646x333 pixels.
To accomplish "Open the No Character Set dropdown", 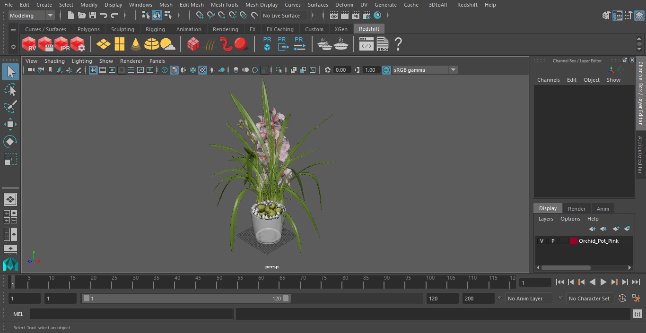I will [590, 299].
